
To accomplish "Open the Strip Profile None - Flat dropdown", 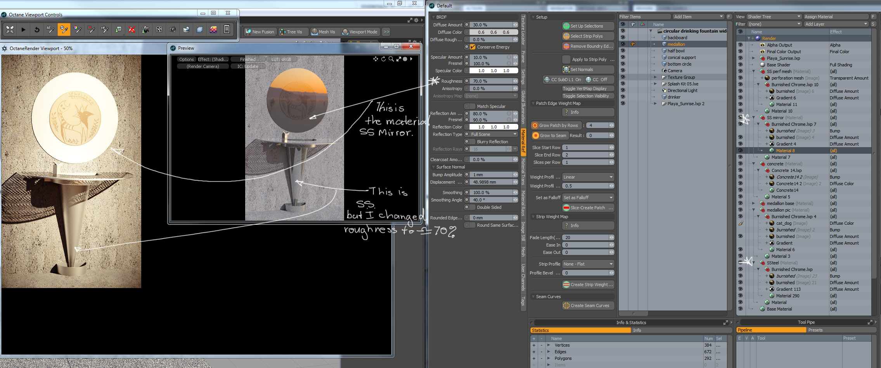I will click(588, 264).
